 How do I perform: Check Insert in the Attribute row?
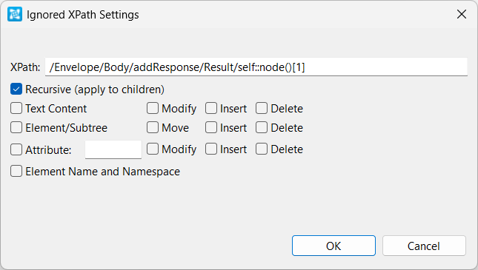pos(211,149)
